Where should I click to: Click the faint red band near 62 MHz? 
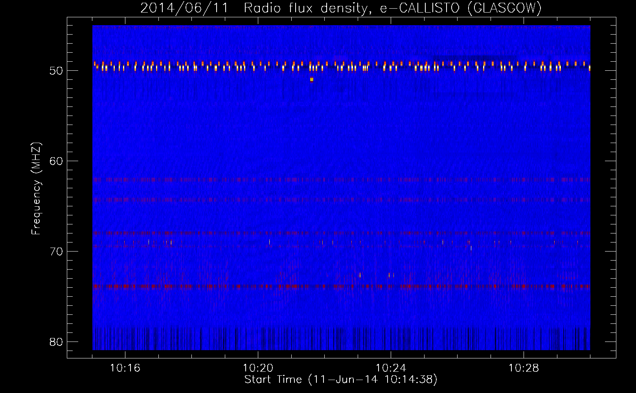click(341, 180)
